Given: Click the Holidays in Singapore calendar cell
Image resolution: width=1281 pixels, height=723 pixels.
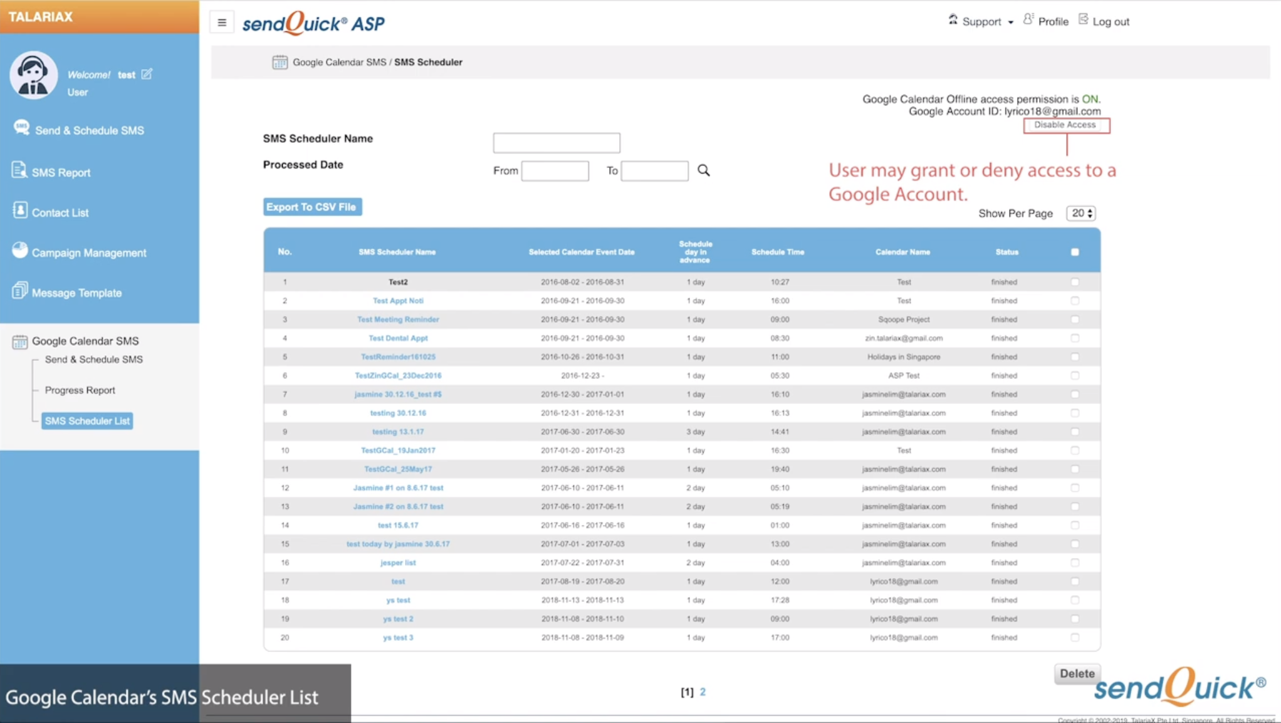Looking at the screenshot, I should [904, 357].
